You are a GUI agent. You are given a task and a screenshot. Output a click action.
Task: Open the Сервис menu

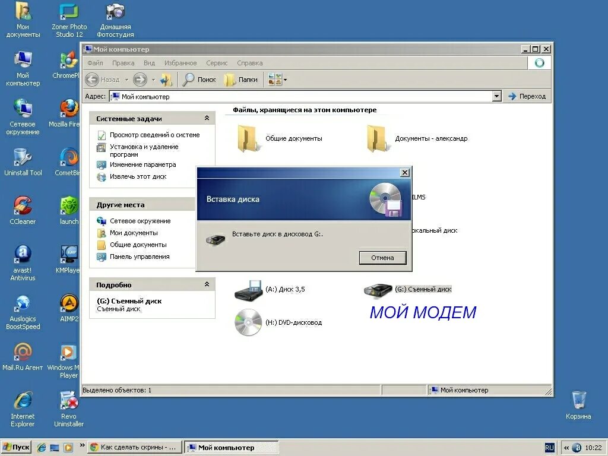click(x=217, y=63)
